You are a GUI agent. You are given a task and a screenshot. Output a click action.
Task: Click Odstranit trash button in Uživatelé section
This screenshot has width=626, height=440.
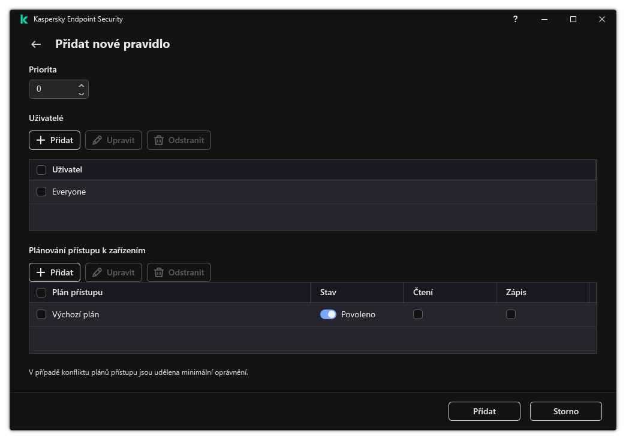click(179, 140)
